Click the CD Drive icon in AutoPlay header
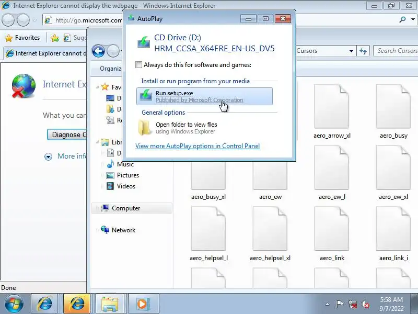The height and width of the screenshot is (314, 418). click(144, 42)
